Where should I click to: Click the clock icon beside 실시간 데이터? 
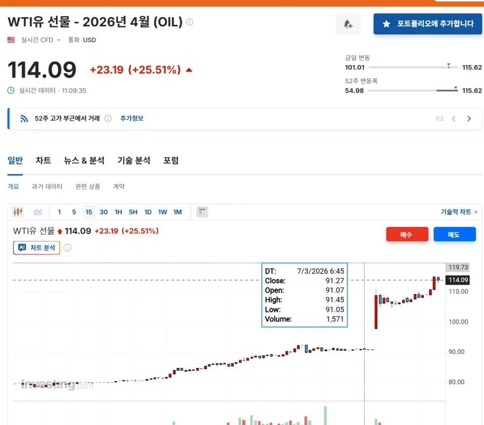(x=10, y=90)
